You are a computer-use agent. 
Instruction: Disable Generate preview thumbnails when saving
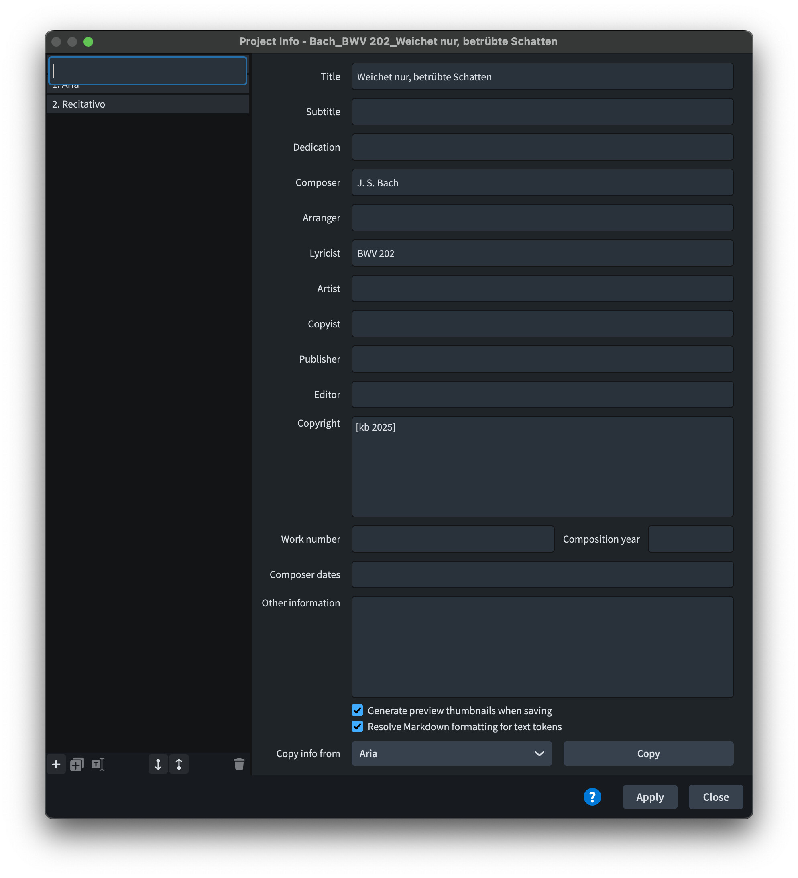[357, 711]
